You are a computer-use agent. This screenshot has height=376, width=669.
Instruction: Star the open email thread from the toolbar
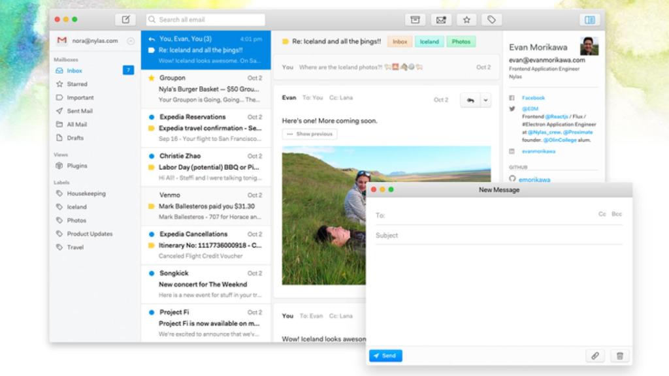[x=466, y=20]
